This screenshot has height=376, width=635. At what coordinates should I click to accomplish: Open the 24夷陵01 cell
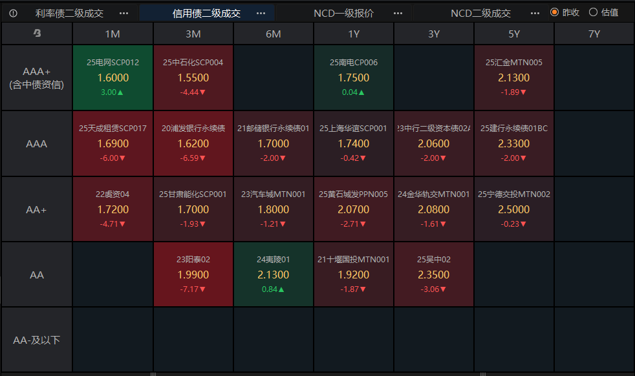[x=274, y=275]
